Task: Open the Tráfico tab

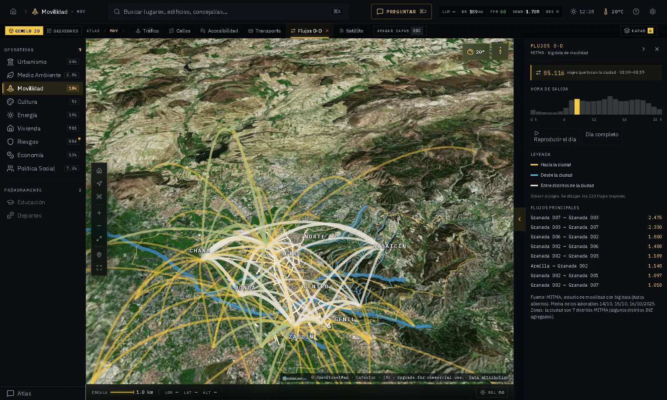Action: tap(147, 31)
